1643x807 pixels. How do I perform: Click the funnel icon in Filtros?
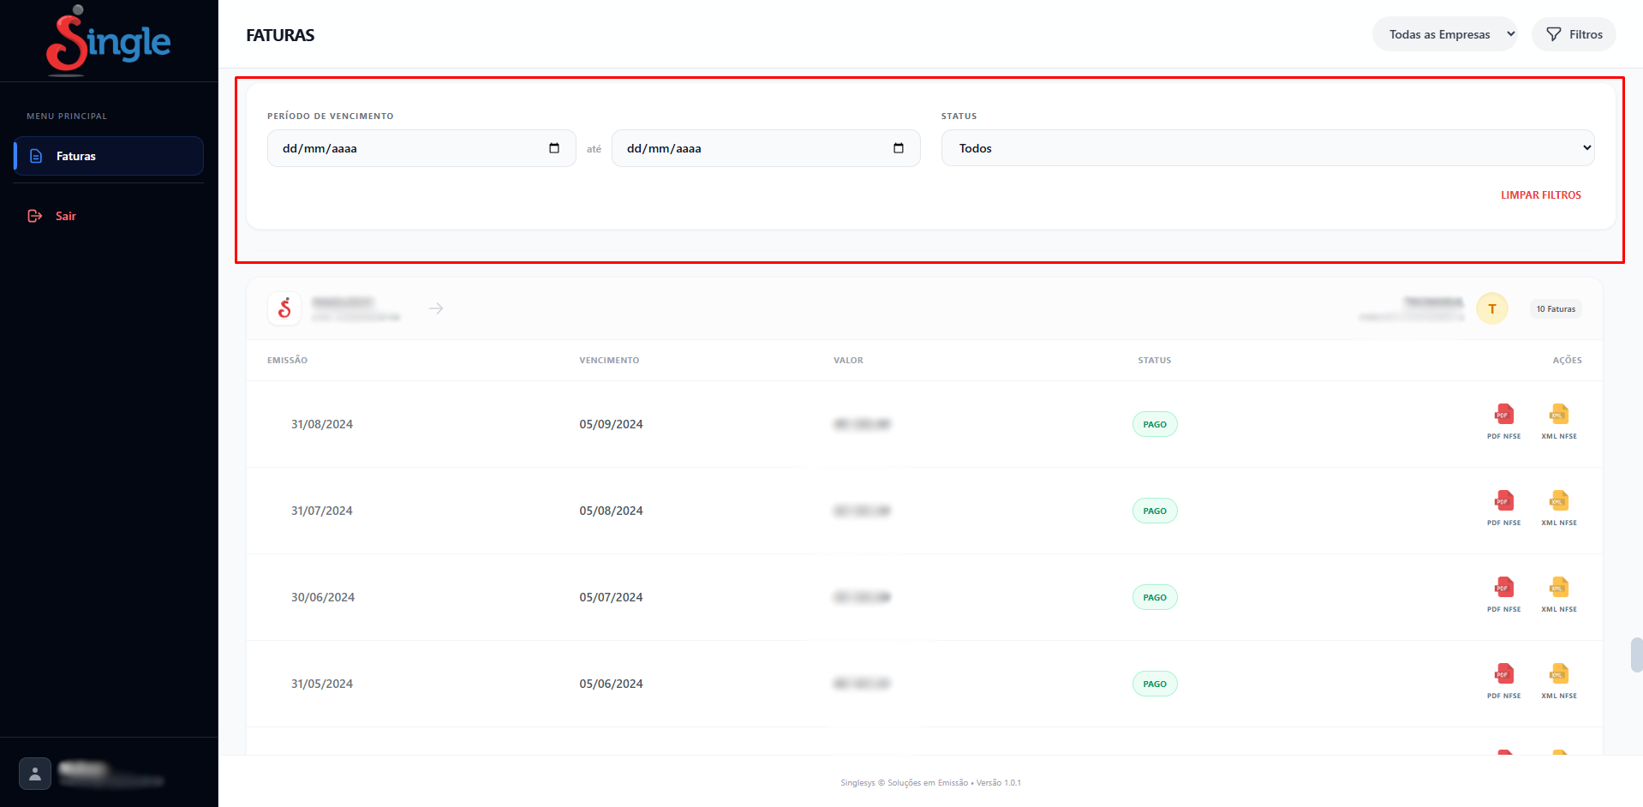(1554, 34)
